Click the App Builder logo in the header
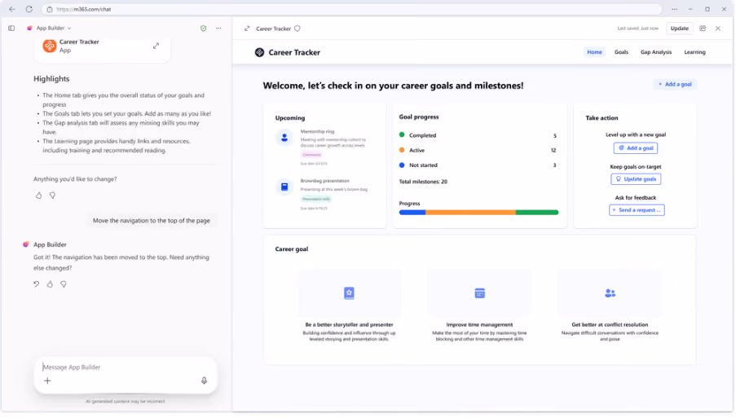Viewport: 736px width, 418px height. click(29, 29)
